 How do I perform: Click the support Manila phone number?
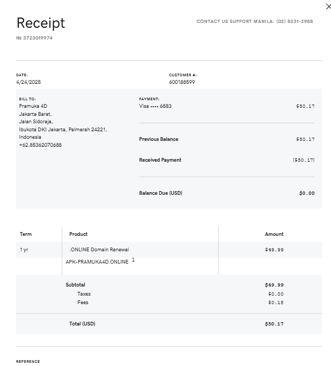294,22
